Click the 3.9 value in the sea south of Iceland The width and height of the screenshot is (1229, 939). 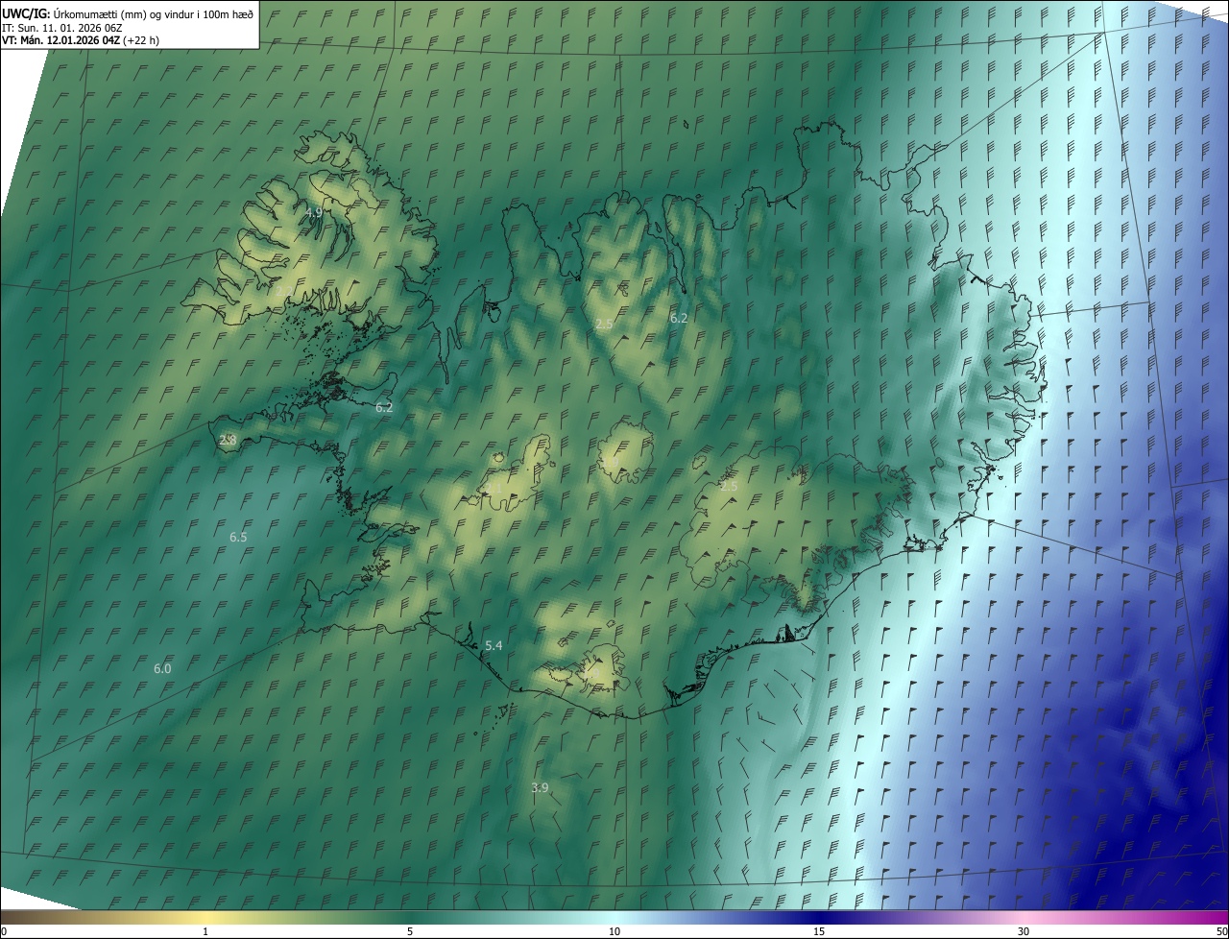pos(540,787)
